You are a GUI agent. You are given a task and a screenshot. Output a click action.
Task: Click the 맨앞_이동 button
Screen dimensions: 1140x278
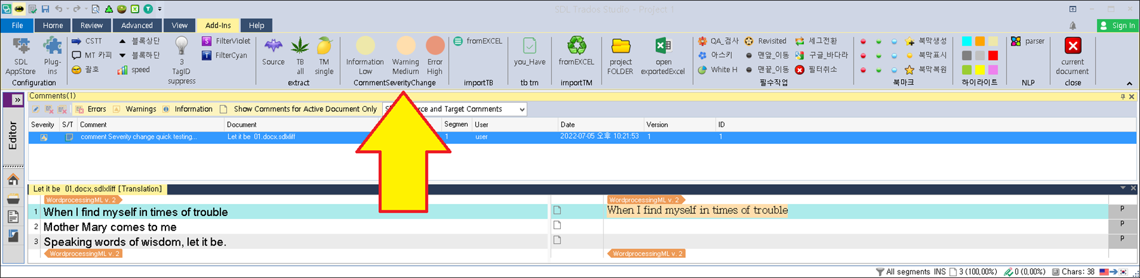(x=767, y=55)
